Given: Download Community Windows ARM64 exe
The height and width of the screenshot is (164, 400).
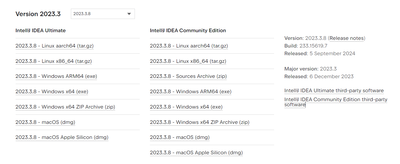Looking at the screenshot, I should click(x=191, y=91).
